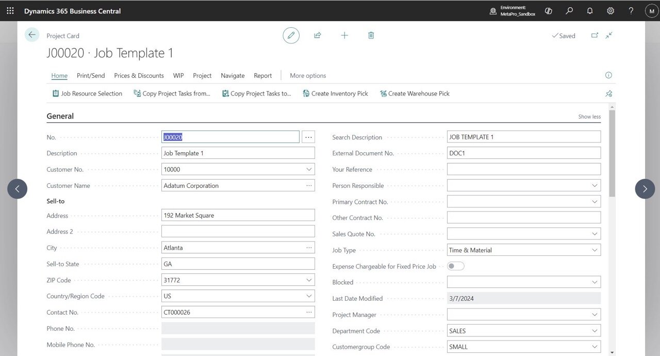Viewport: 660px width, 356px height.
Task: Toggle Expense Chargeable for Fixed Price Job
Action: click(x=455, y=266)
